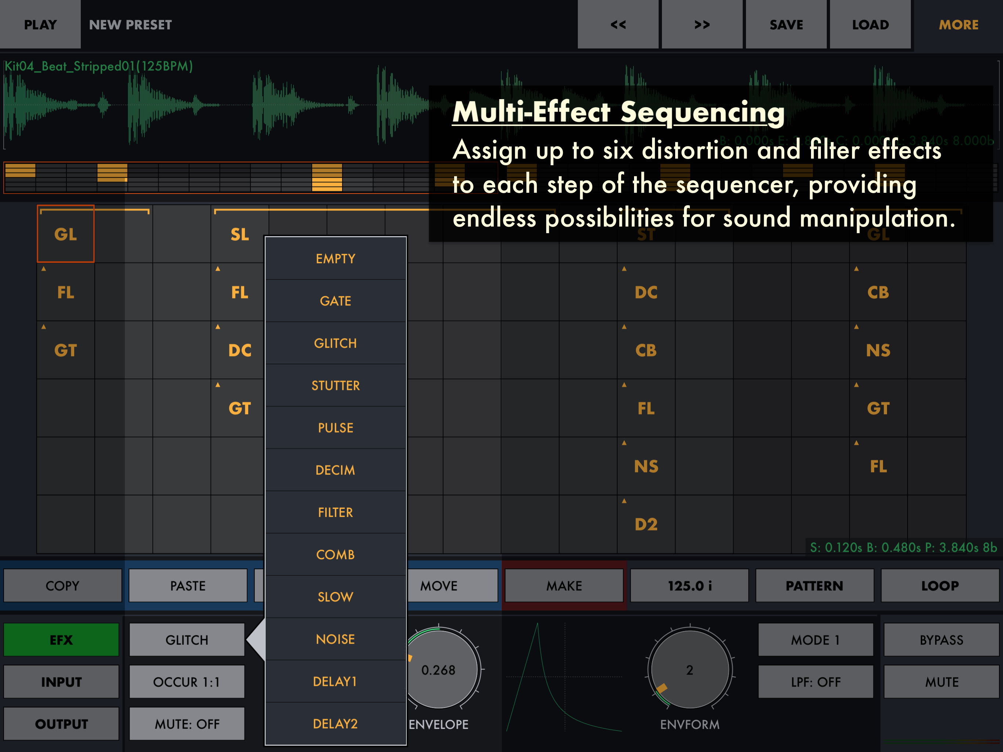Start playback with the PLAY button
This screenshot has height=752, width=1003.
pos(40,25)
